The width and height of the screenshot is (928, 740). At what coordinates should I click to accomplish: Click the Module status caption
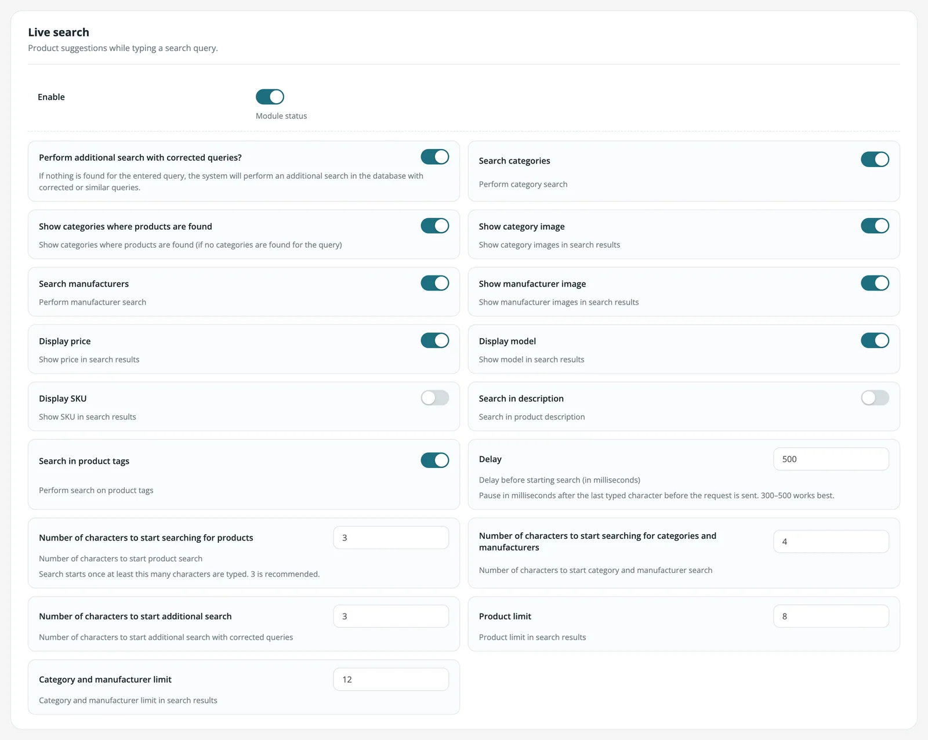point(281,116)
